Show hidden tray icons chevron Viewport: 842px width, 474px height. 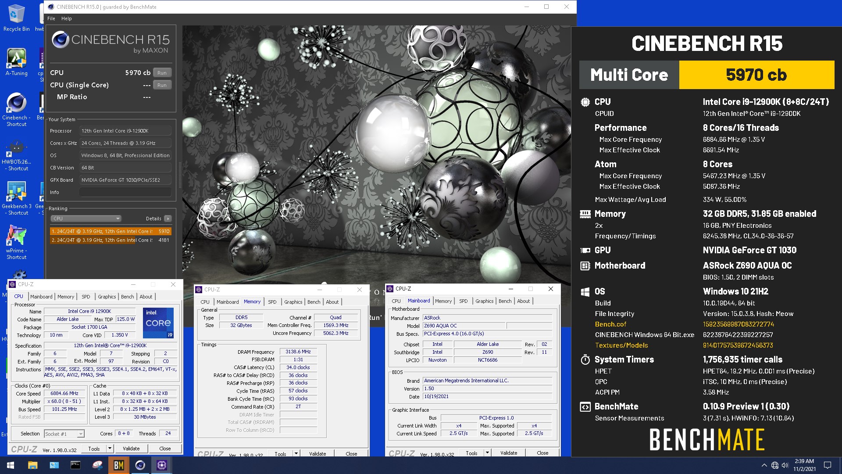(x=764, y=465)
